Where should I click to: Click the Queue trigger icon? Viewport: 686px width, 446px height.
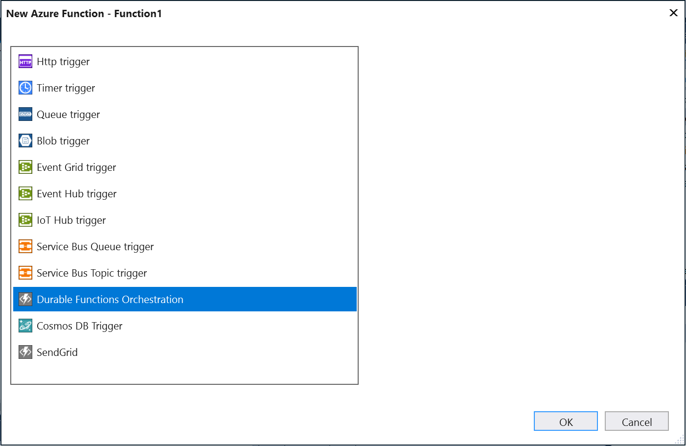[x=25, y=115]
